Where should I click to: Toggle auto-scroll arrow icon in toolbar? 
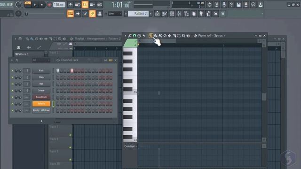point(78,14)
